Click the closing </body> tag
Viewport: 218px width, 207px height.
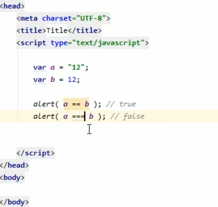14,202
